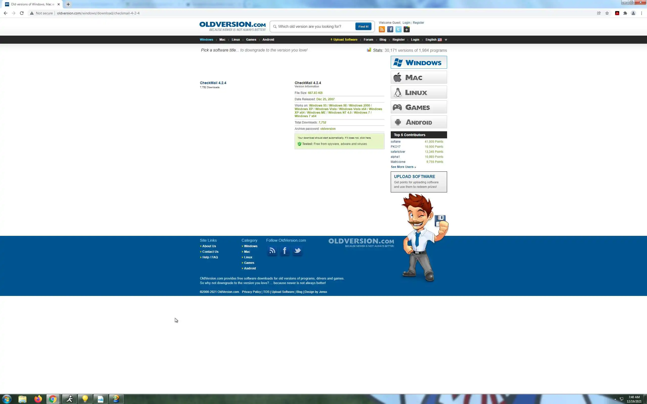Reload the page

point(22,13)
